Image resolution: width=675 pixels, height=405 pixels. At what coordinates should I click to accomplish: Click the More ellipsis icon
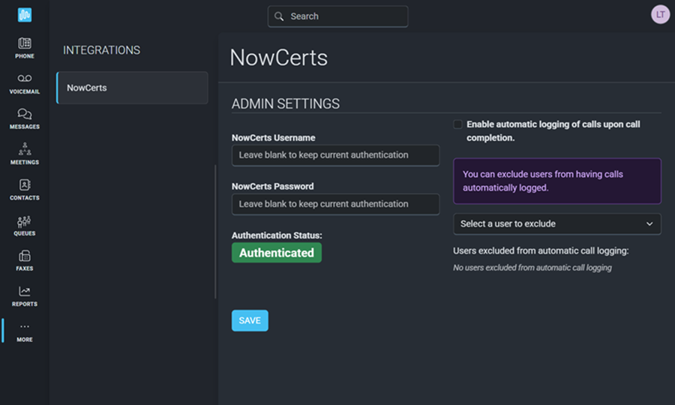click(x=25, y=327)
